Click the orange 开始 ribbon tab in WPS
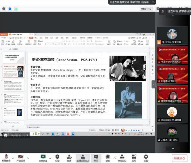The image size is (191, 163). click(31, 38)
